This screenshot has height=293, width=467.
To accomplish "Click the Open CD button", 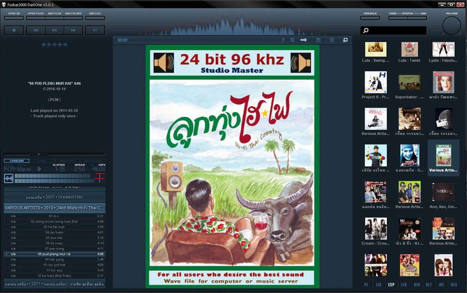I will pos(14,18).
